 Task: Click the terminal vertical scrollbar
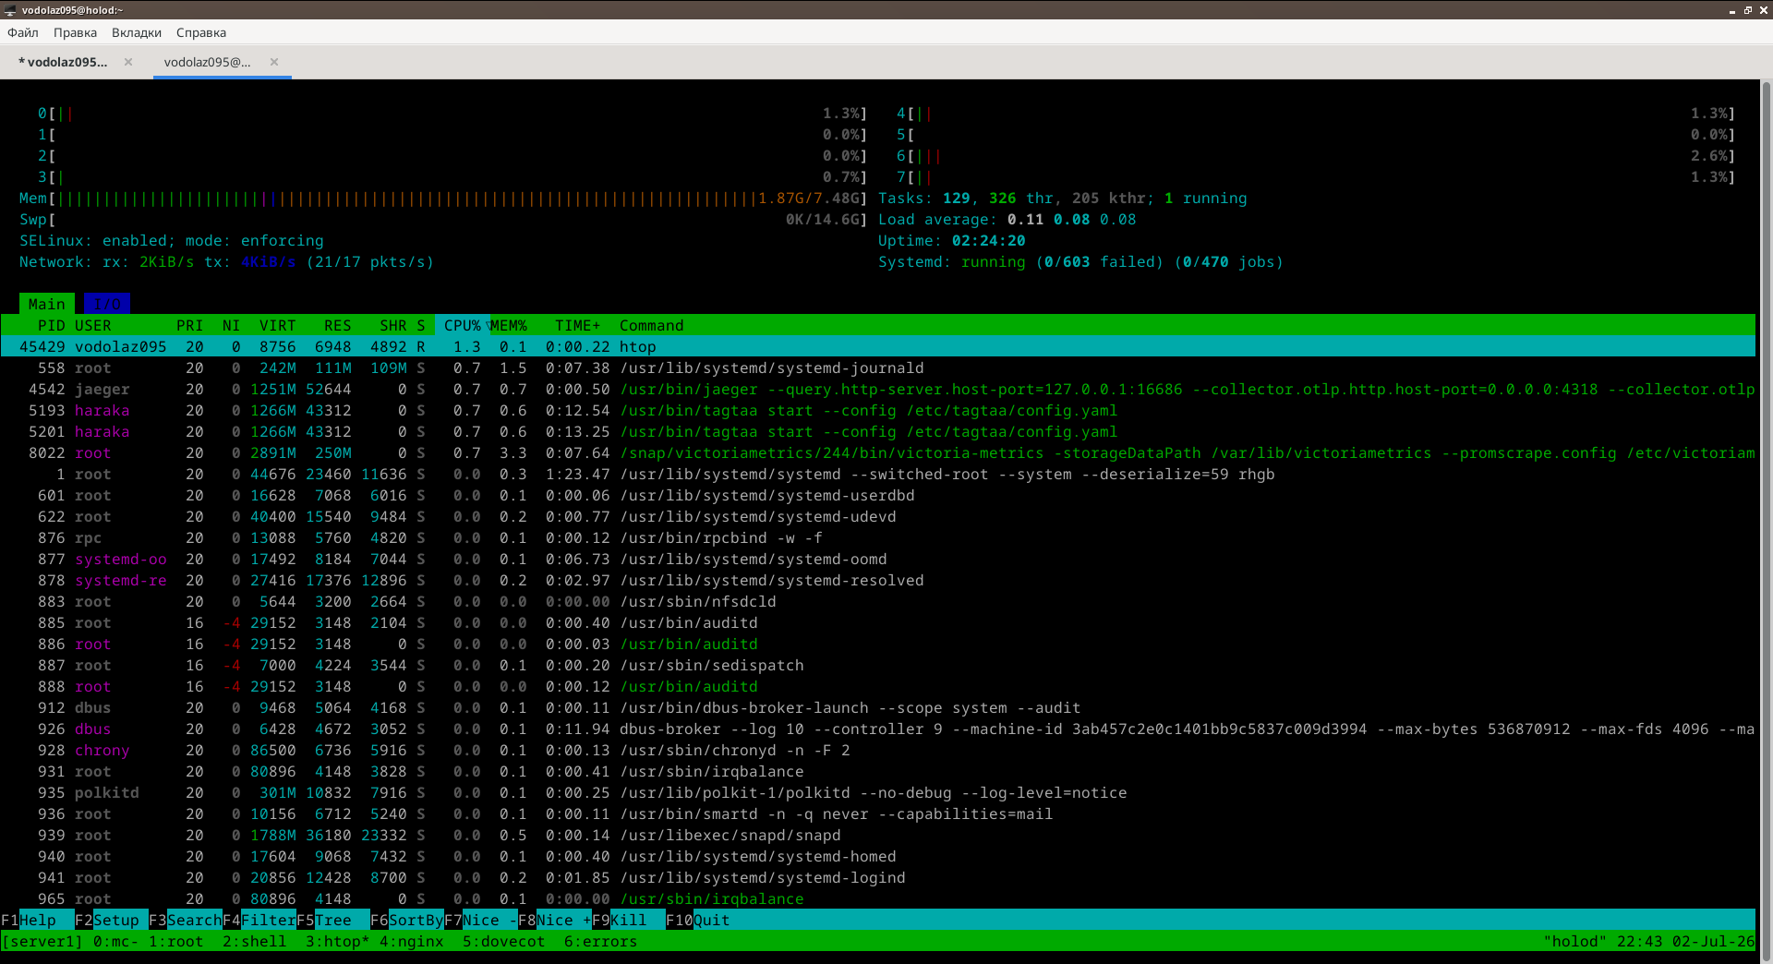[1767, 521]
